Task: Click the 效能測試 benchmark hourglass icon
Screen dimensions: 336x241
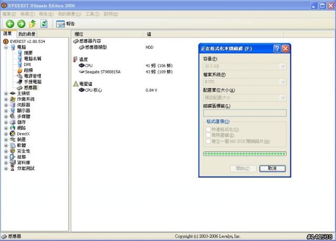Action: coord(13,168)
